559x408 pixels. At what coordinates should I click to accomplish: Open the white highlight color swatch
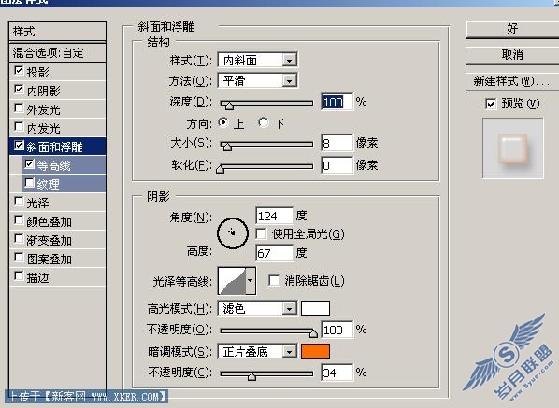click(x=316, y=308)
